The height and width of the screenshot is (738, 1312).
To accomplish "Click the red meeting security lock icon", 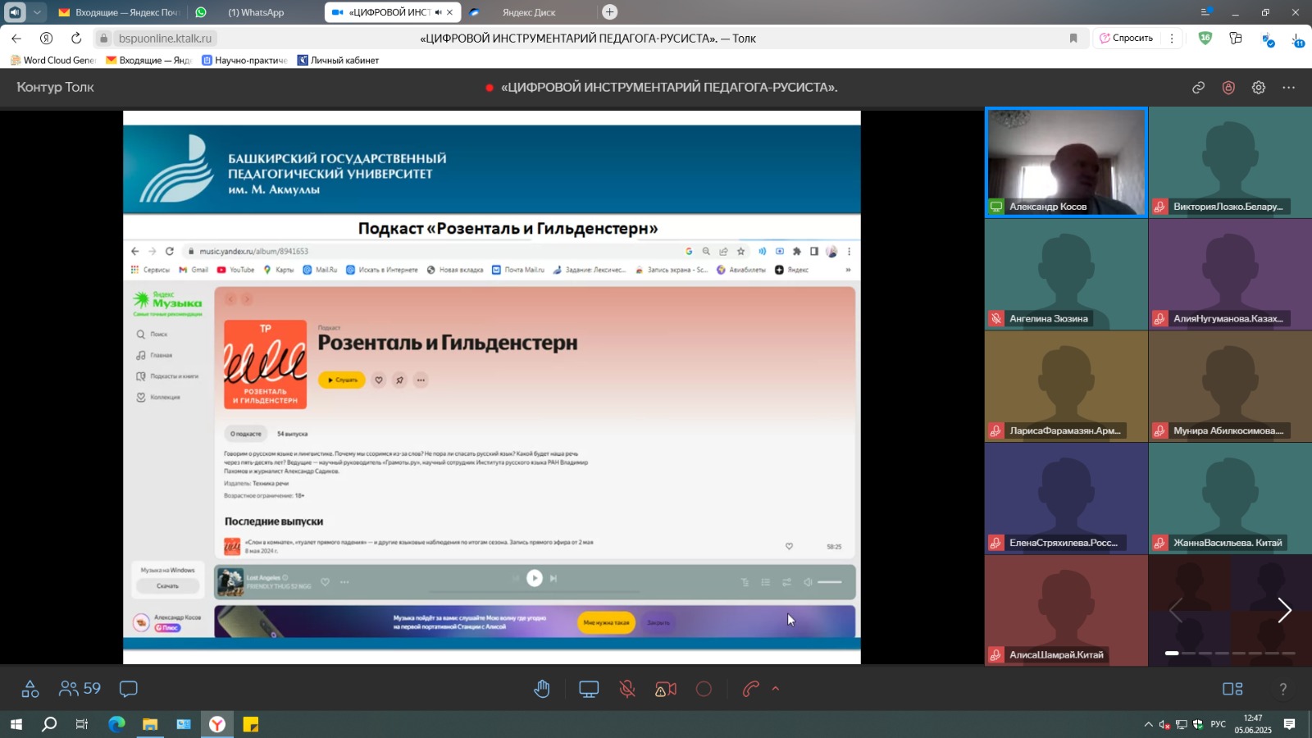I will click(1228, 88).
